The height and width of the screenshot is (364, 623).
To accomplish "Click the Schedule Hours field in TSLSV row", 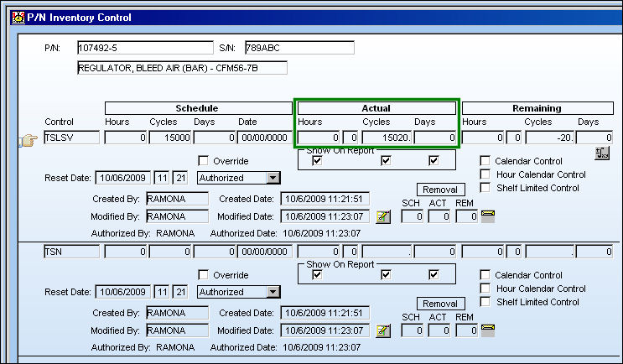I will (x=126, y=138).
